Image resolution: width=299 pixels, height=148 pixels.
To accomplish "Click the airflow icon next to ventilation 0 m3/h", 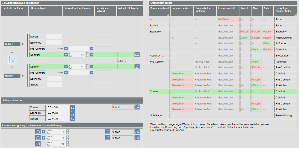I will [x=137, y=107].
